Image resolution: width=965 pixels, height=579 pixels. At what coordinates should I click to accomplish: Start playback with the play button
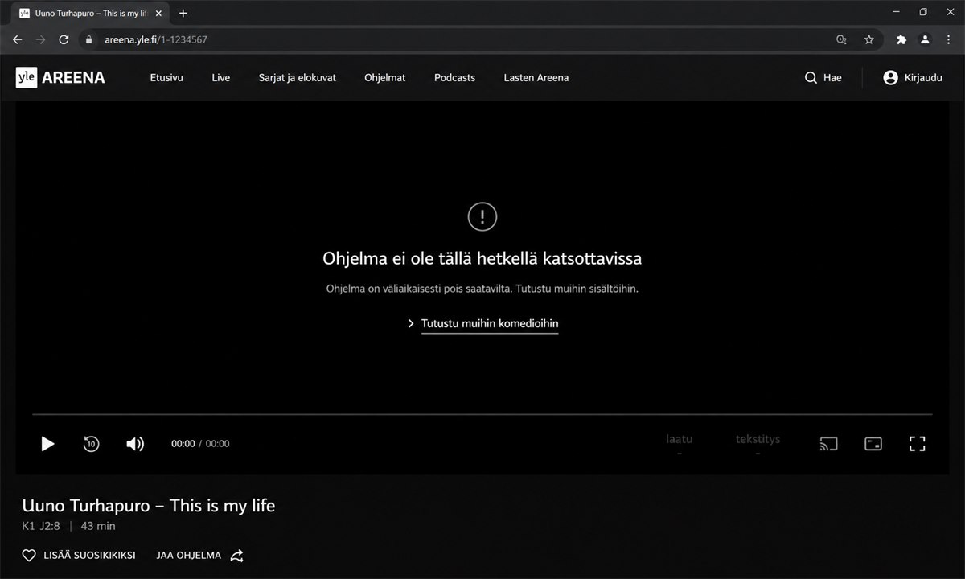click(x=47, y=444)
